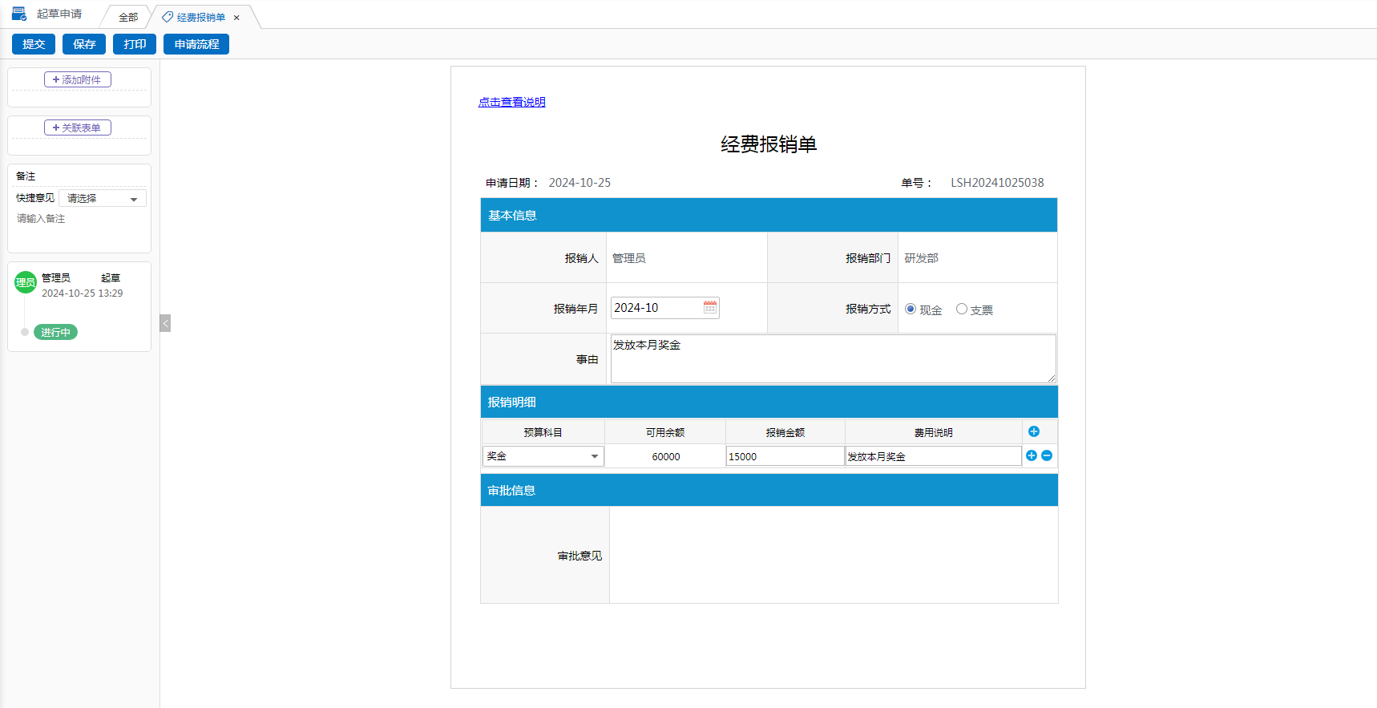Click the 提交 button
This screenshot has height=708, width=1377.
click(x=34, y=44)
